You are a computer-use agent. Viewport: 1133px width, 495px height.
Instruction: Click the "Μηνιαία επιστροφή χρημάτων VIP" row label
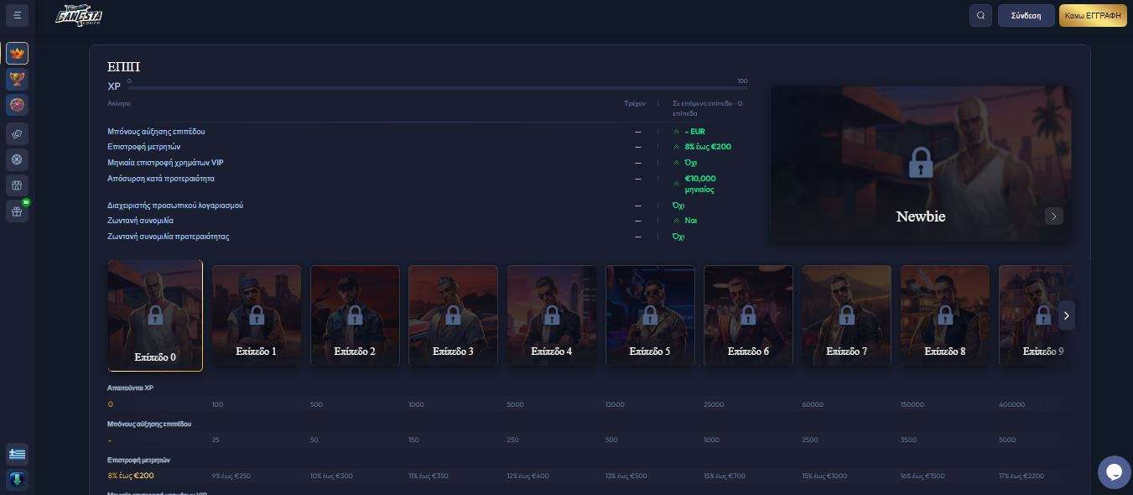(x=165, y=162)
